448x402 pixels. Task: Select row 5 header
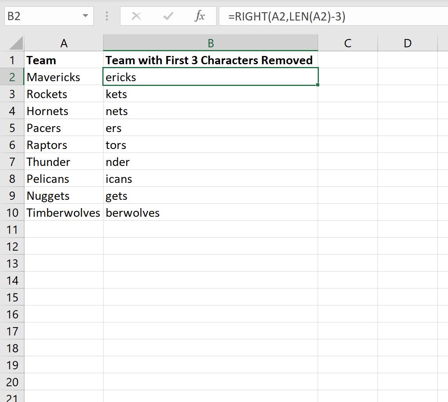point(12,128)
